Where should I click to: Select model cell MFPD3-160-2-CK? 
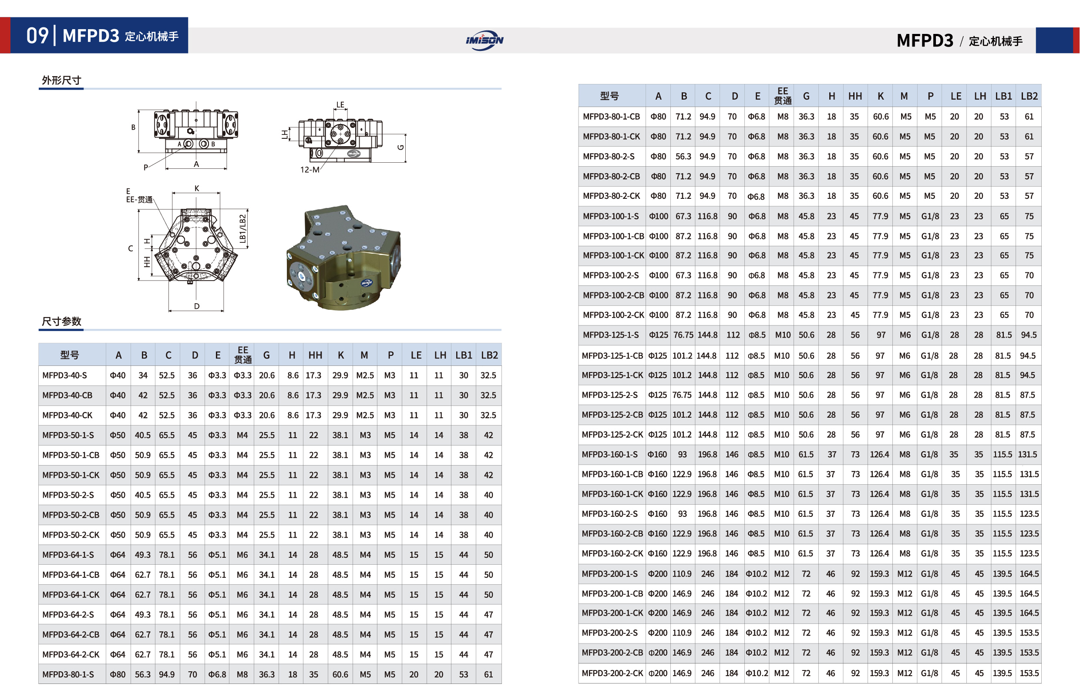point(612,553)
